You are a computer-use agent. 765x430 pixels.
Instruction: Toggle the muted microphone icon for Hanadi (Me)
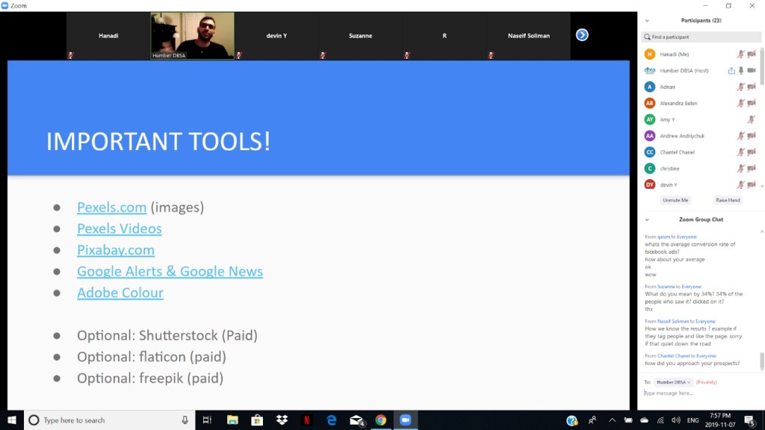pos(740,54)
